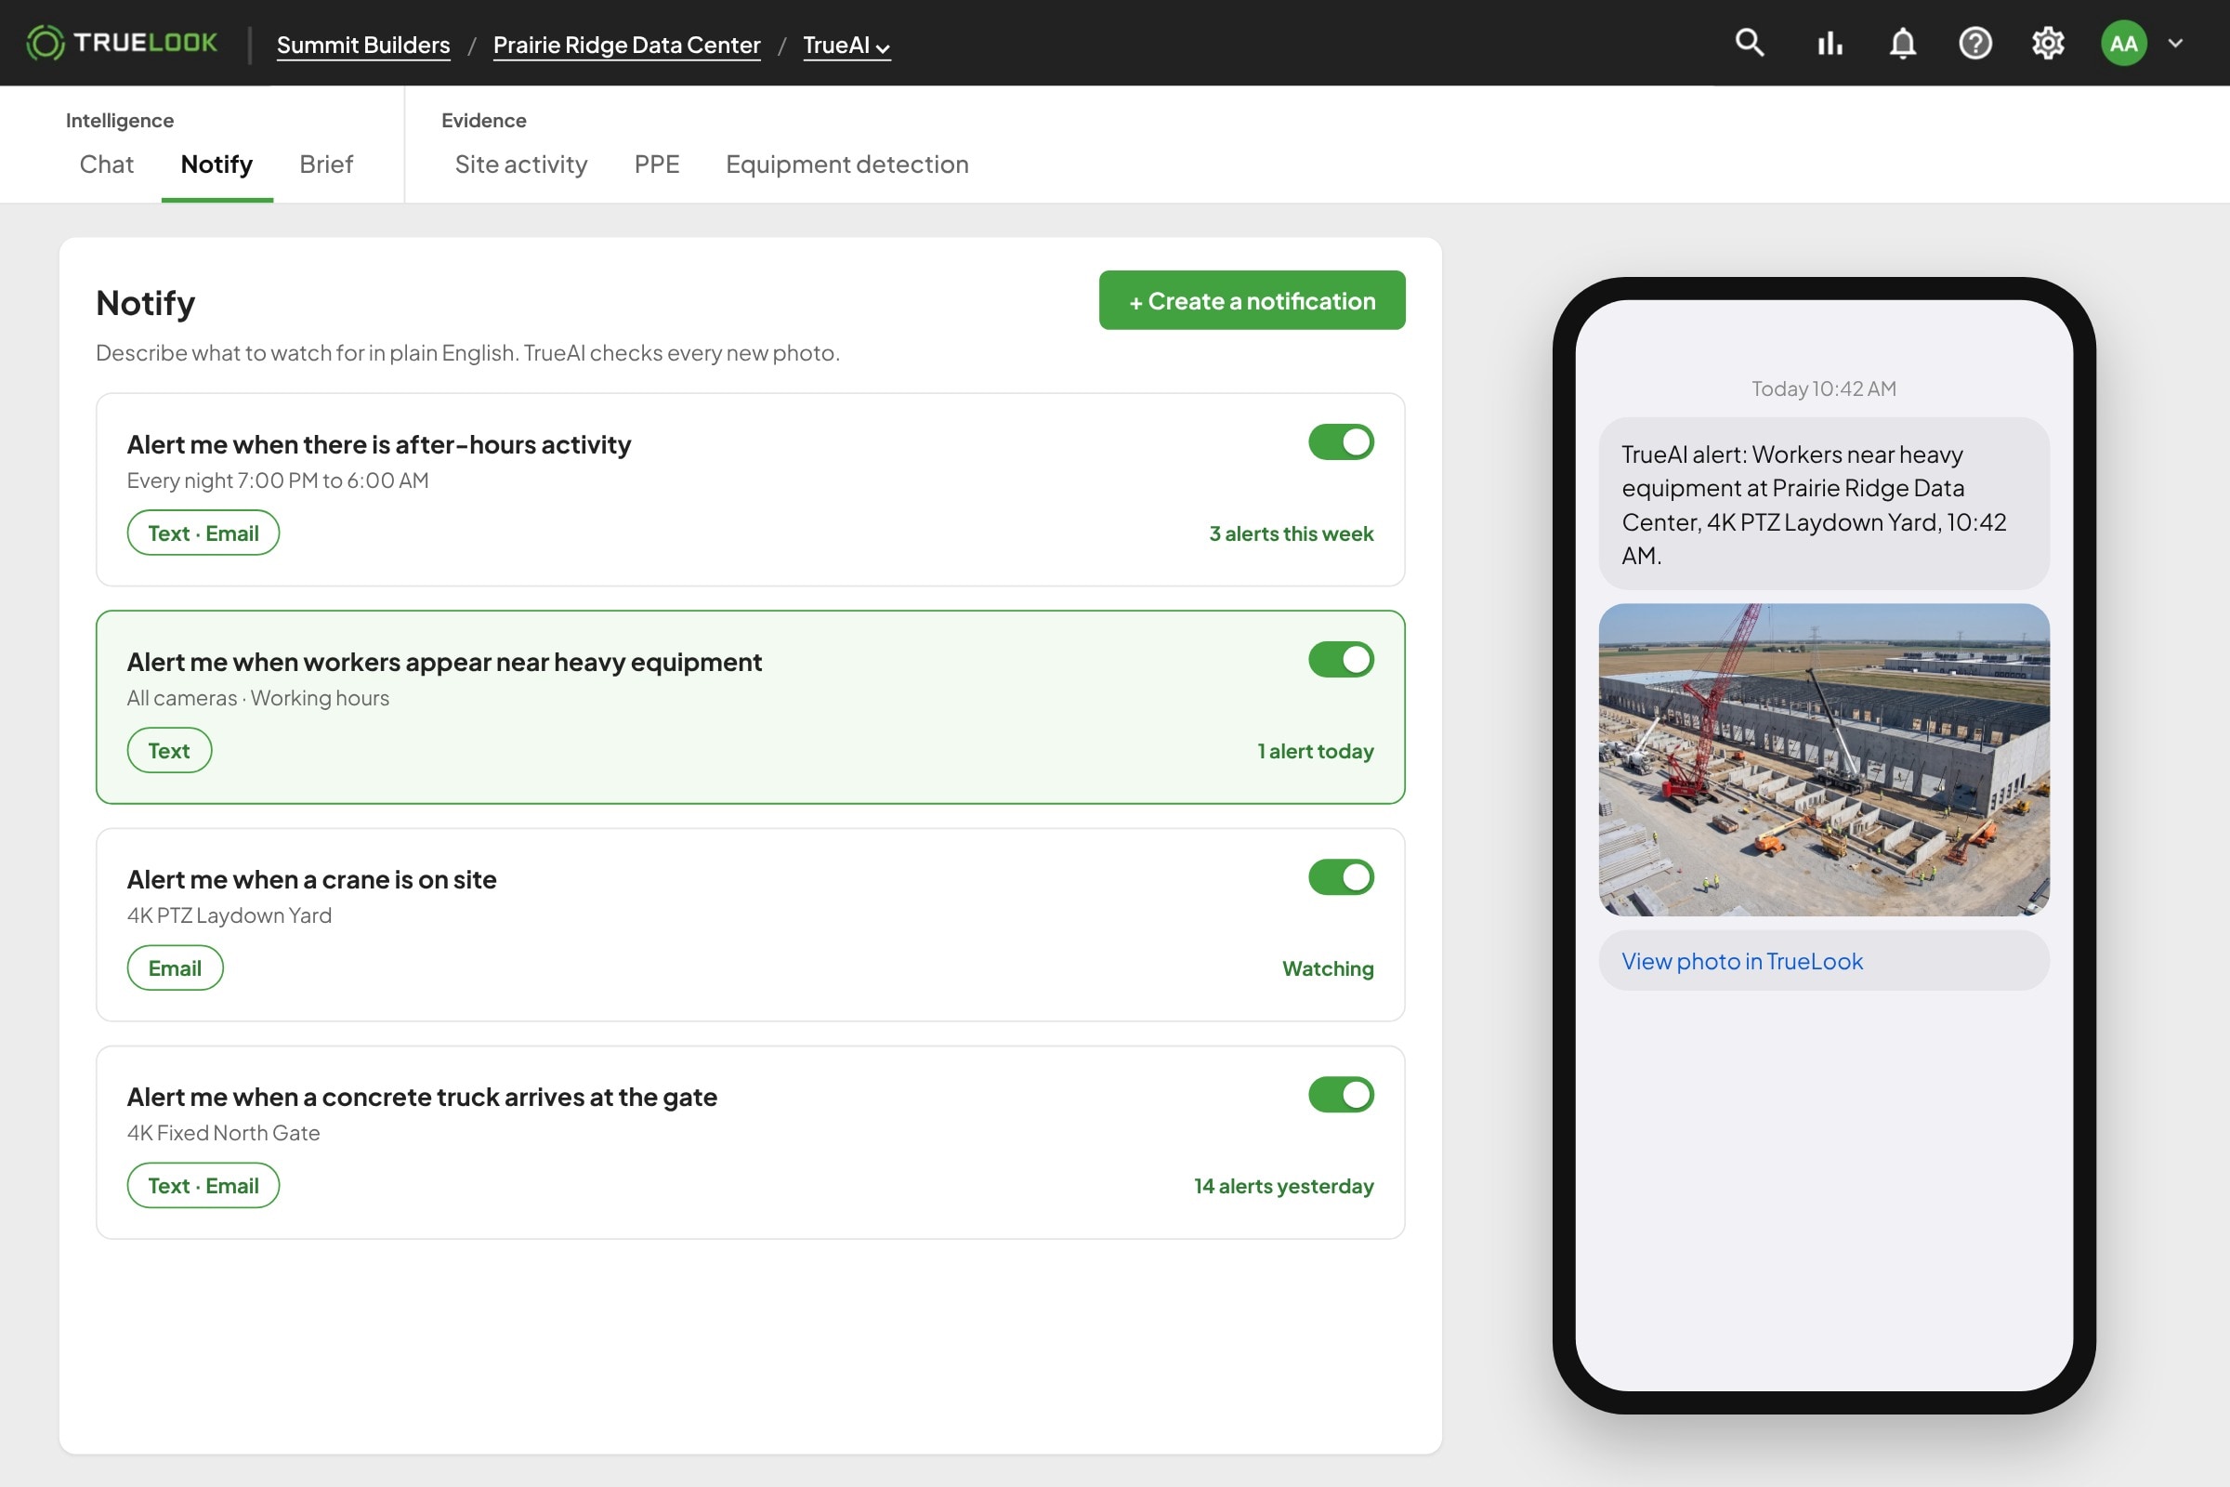
Task: Click the 'Evidence' section label
Action: tap(483, 121)
